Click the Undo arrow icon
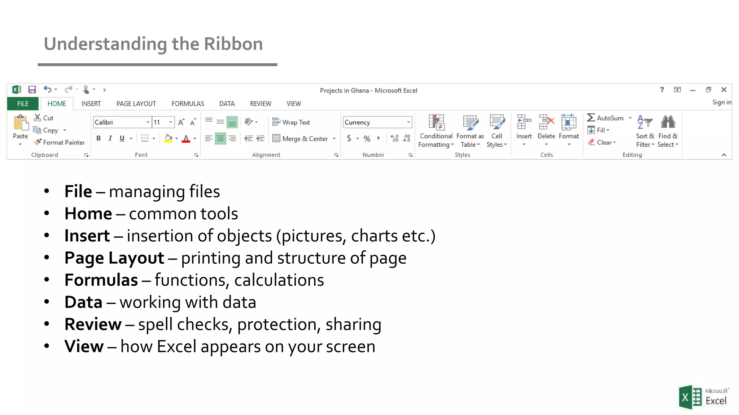This screenshot has height=415, width=739. 47,89
